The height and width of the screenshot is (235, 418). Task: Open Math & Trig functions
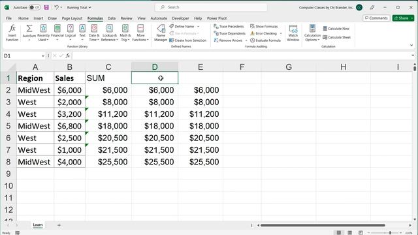click(x=125, y=33)
